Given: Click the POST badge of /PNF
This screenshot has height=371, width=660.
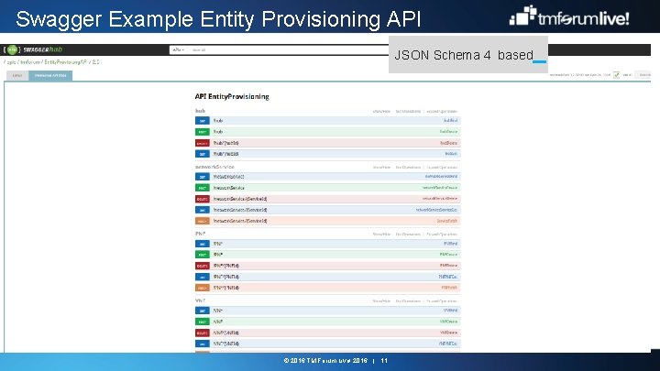Looking at the screenshot, I should [203, 255].
